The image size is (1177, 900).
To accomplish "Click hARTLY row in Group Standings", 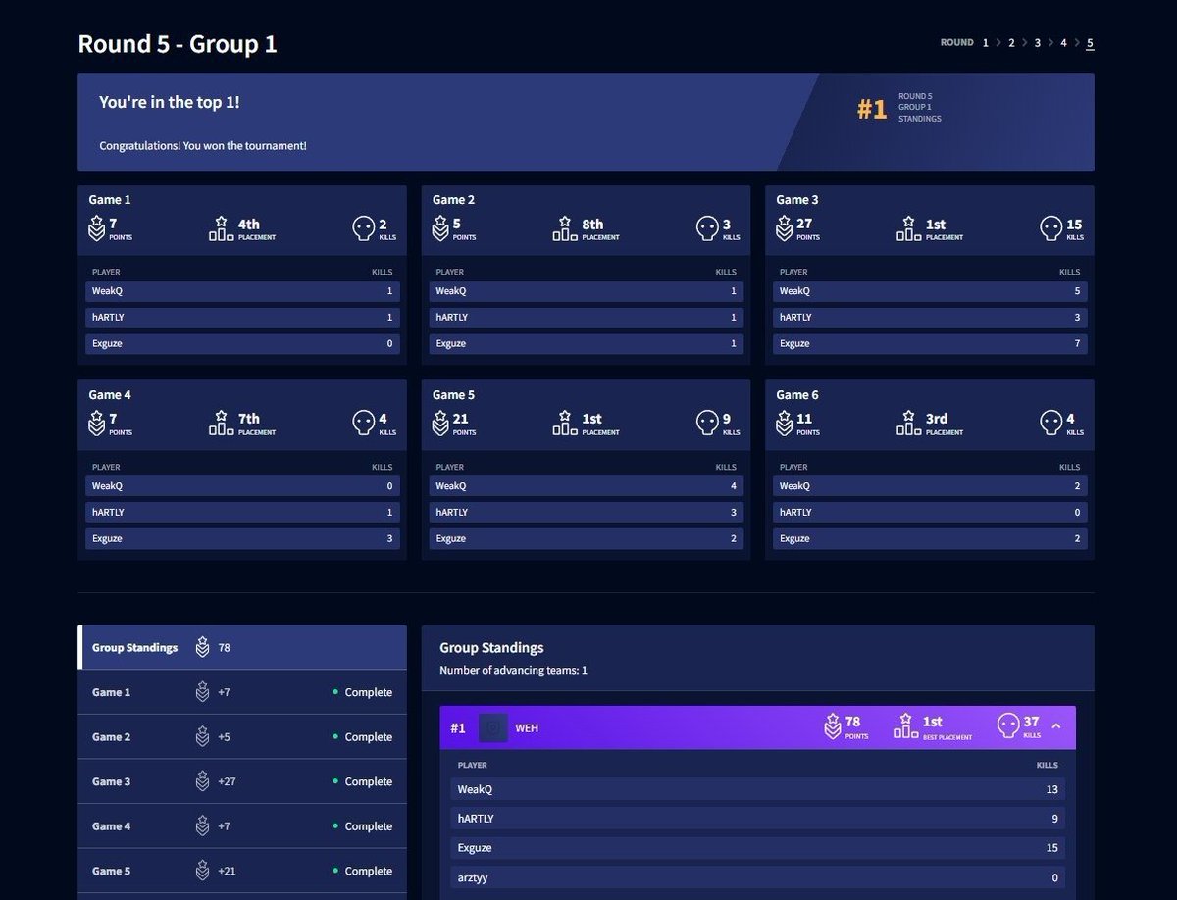I will pyautogui.click(x=757, y=819).
